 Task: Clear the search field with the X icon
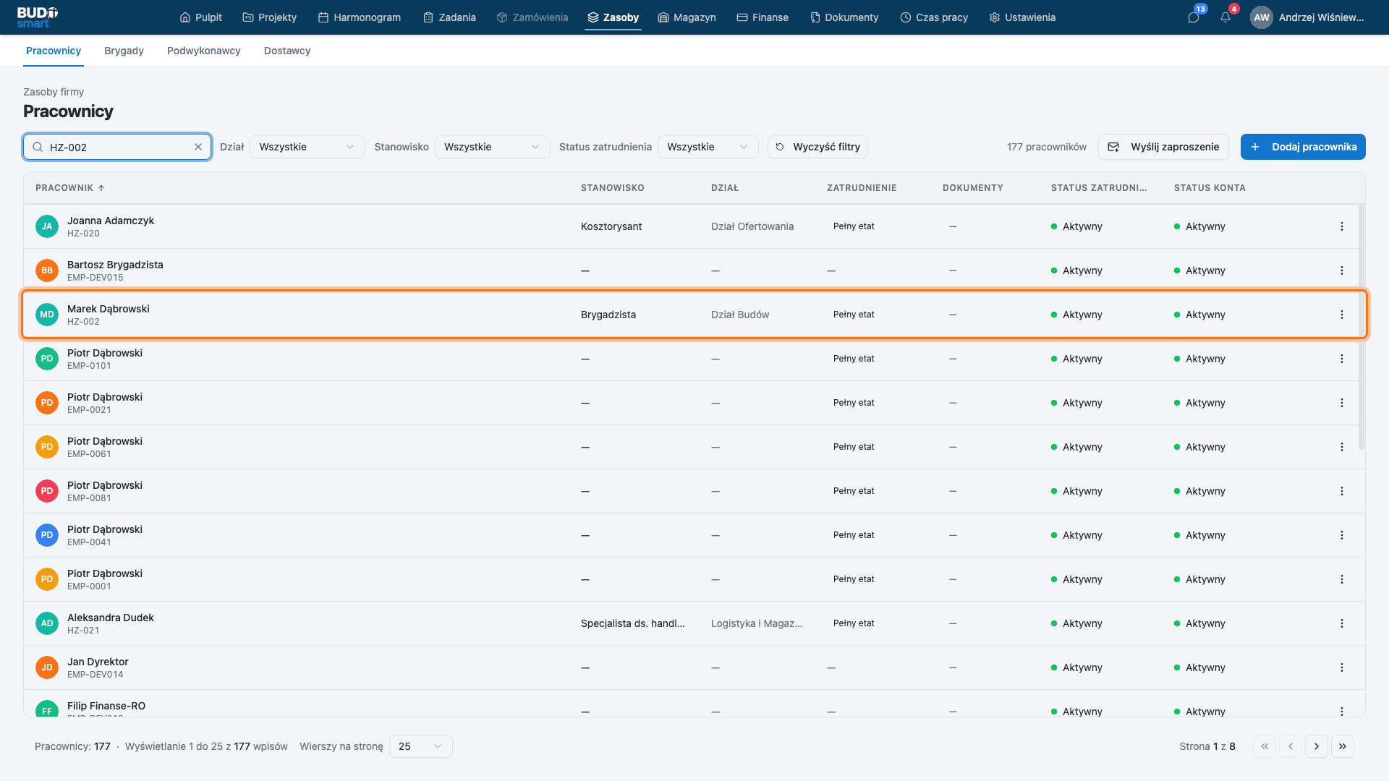198,147
